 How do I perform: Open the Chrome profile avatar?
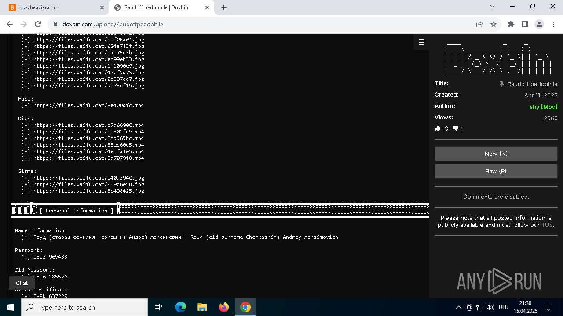point(539,24)
